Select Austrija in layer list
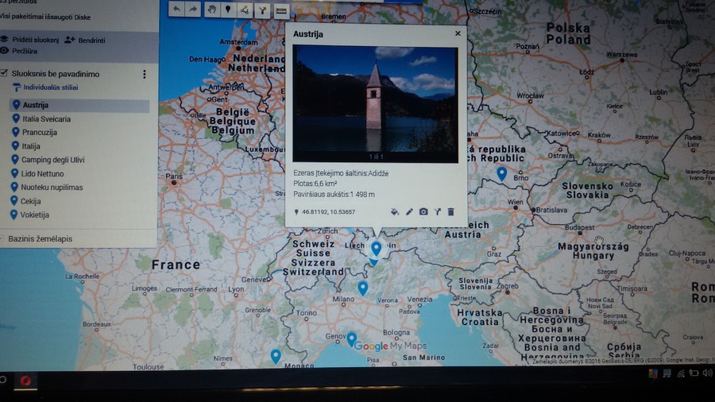 (x=79, y=106)
